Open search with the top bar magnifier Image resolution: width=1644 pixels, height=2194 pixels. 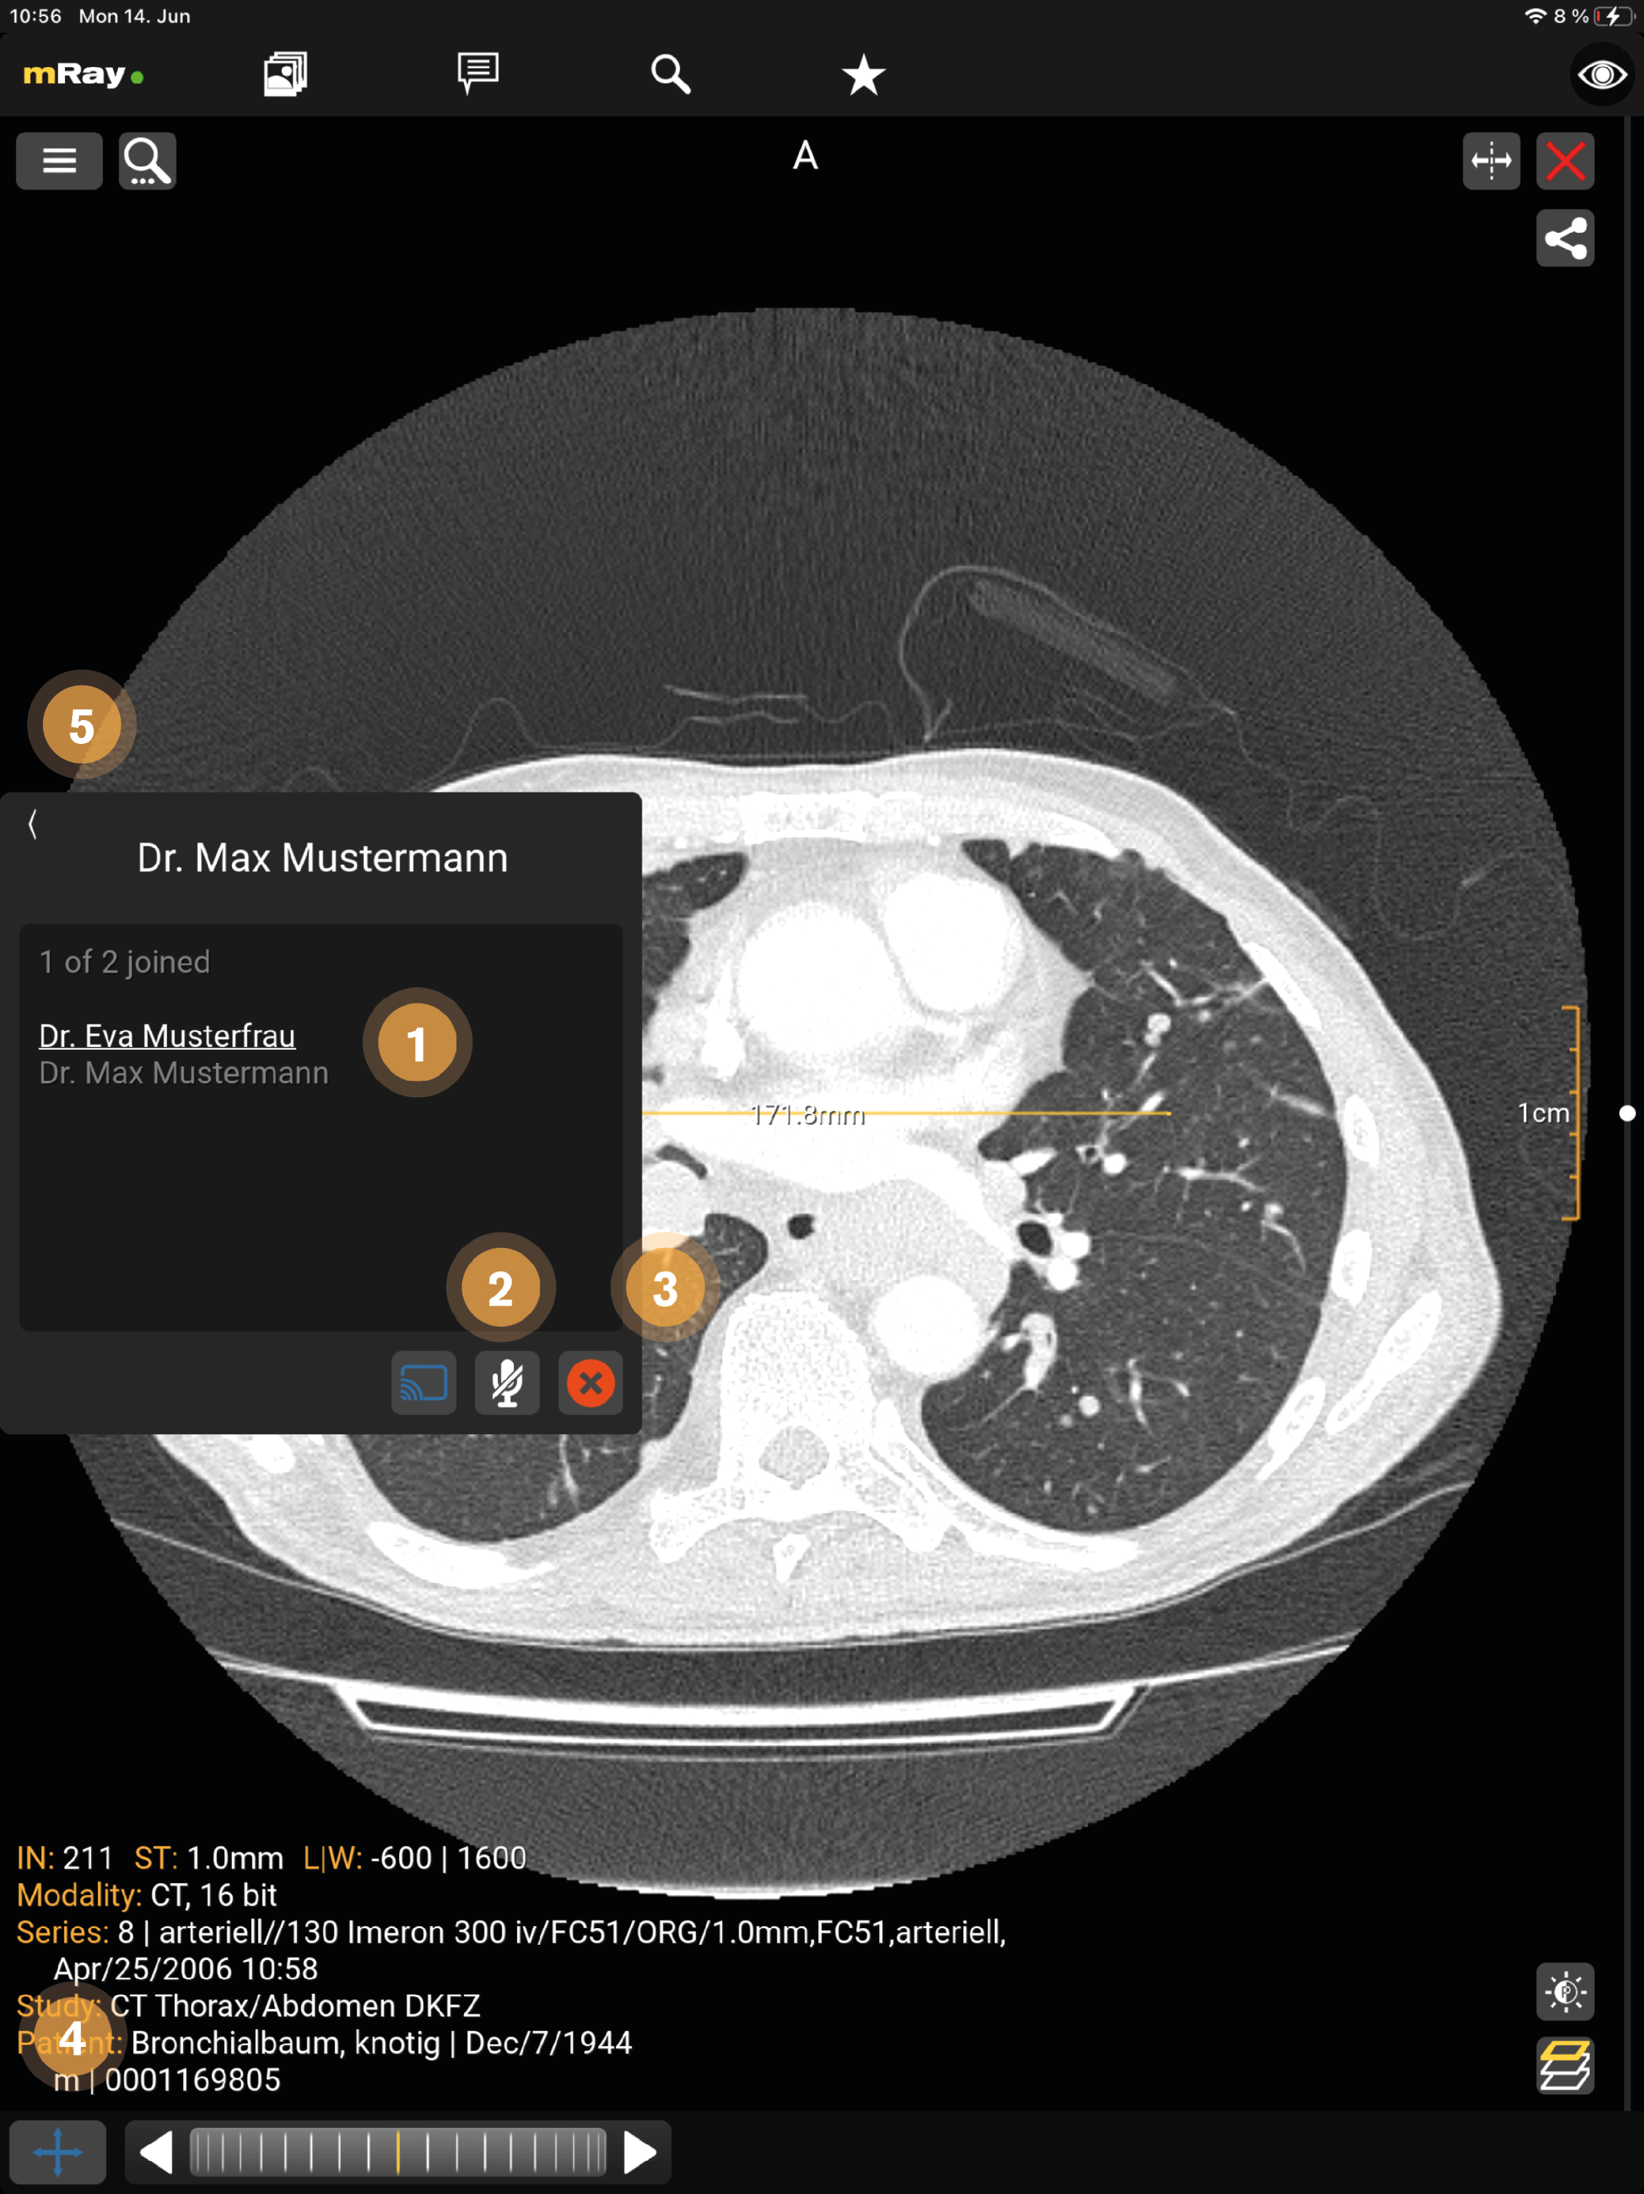click(x=670, y=74)
